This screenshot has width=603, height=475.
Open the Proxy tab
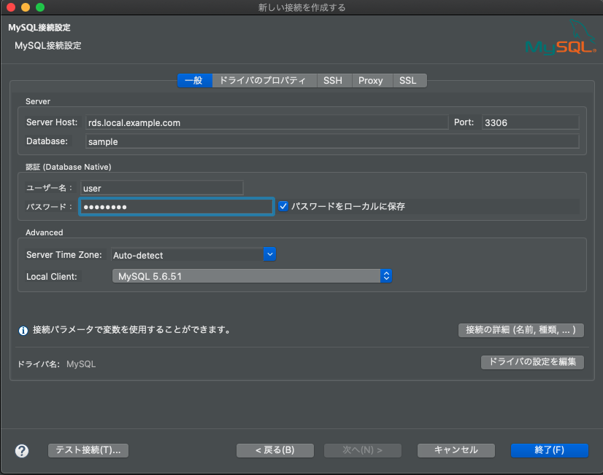click(x=372, y=81)
